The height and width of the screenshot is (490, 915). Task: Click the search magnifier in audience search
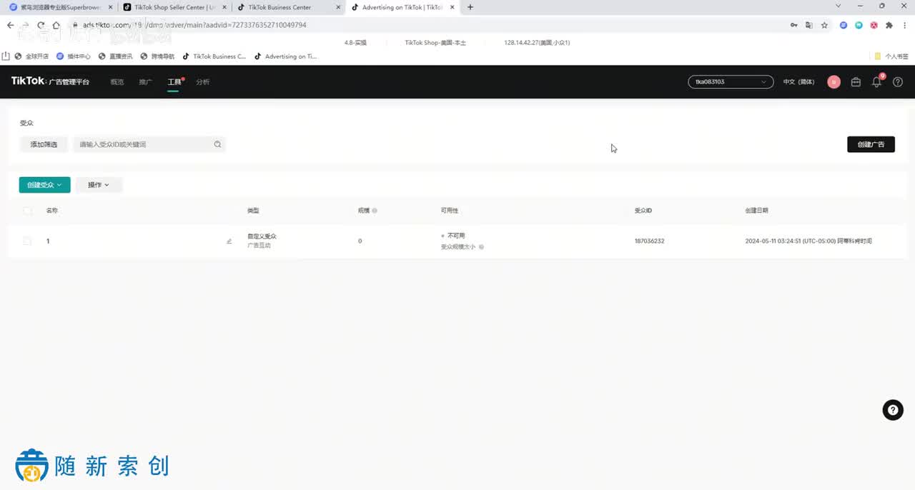point(217,144)
